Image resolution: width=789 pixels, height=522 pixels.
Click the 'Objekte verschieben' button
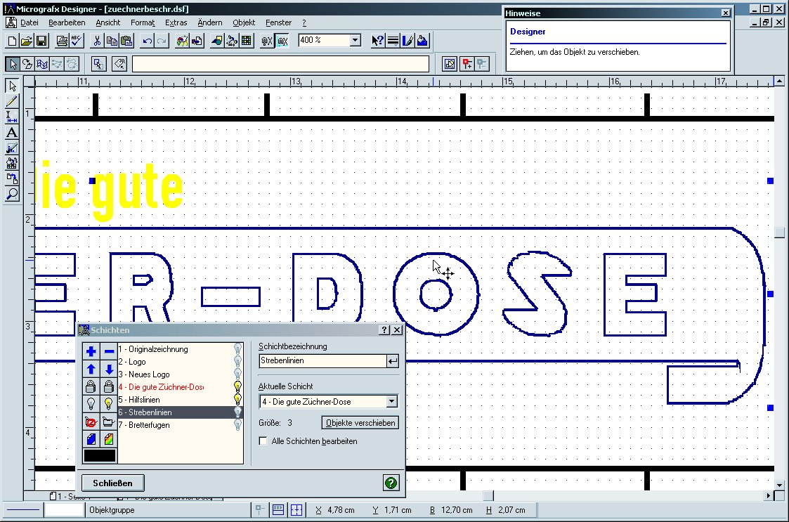point(360,422)
